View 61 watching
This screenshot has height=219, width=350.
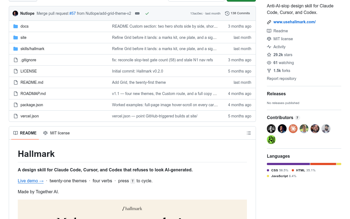coord(284,63)
